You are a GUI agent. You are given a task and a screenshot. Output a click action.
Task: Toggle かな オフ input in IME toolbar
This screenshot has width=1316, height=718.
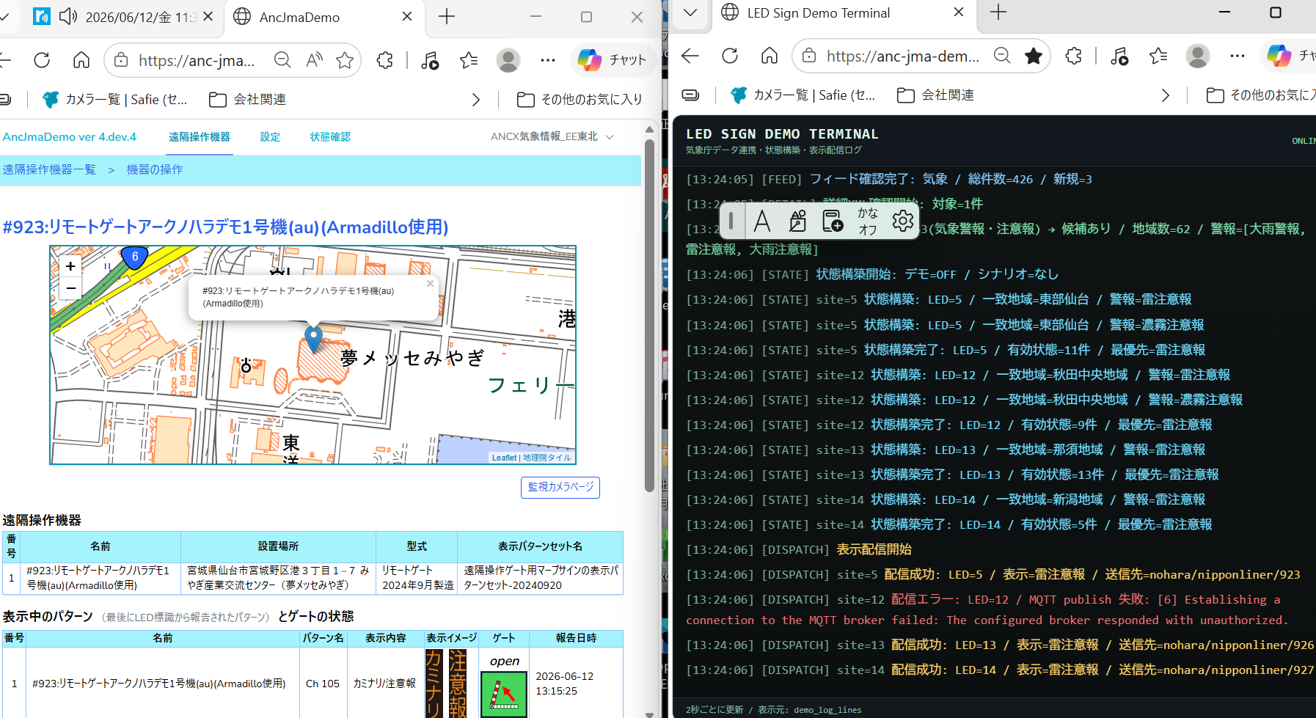(x=868, y=221)
